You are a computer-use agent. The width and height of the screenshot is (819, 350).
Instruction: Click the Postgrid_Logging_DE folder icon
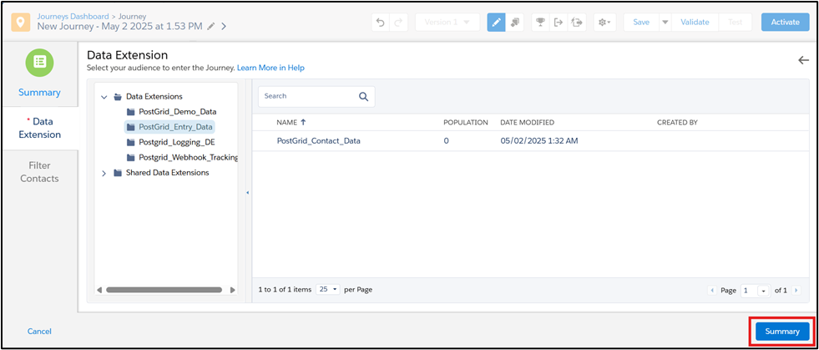pyautogui.click(x=130, y=143)
